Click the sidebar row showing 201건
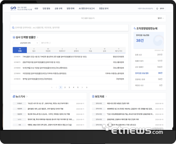The height and width of the screenshot is (144, 176). click(148, 55)
